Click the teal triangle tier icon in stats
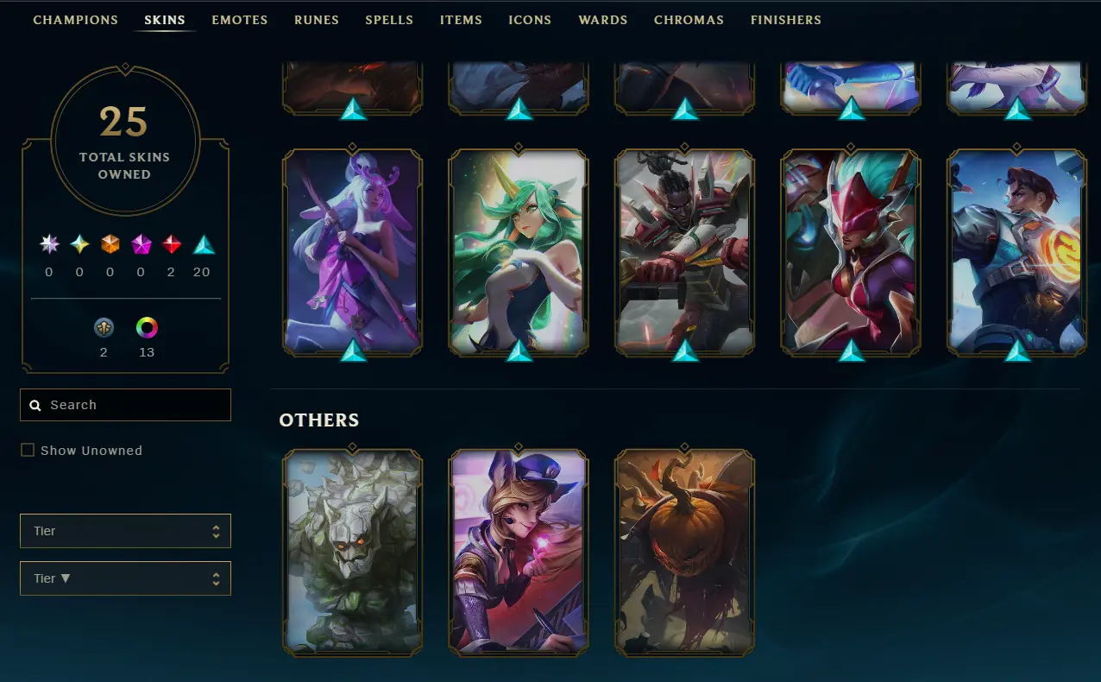Image resolution: width=1101 pixels, height=682 pixels. tap(204, 245)
